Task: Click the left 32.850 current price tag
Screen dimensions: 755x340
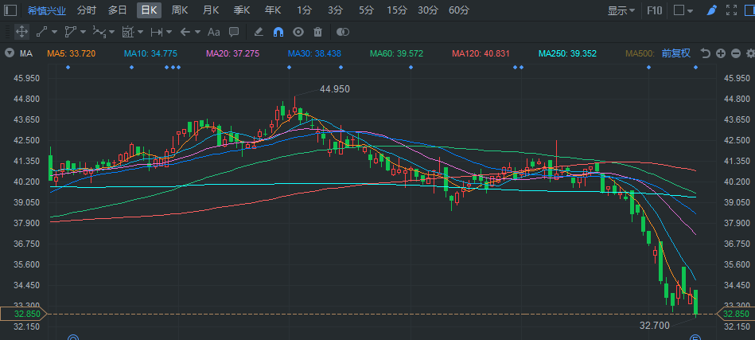Action: point(23,314)
